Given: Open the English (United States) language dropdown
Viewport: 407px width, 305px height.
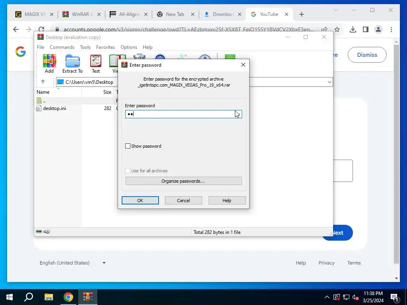Looking at the screenshot, I should coord(72,263).
